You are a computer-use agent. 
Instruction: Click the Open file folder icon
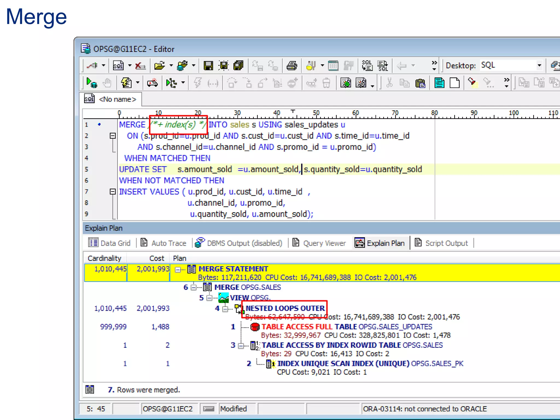pyautogui.click(x=159, y=66)
